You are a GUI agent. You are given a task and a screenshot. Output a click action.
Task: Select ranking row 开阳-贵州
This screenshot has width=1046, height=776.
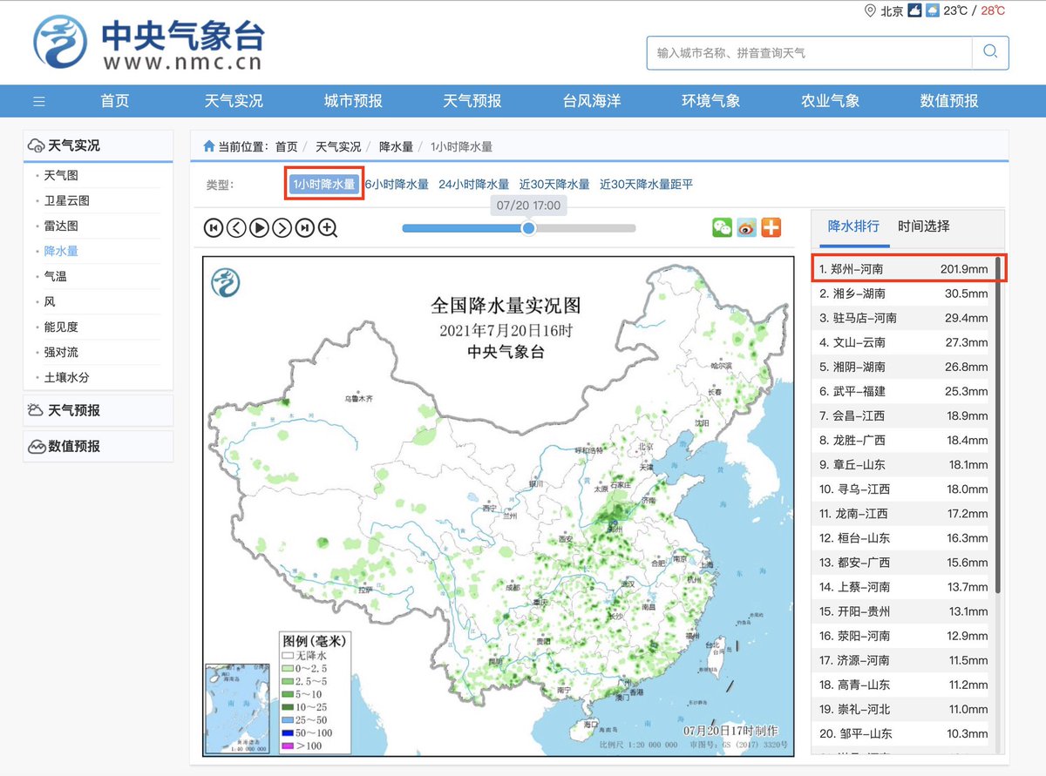click(904, 611)
